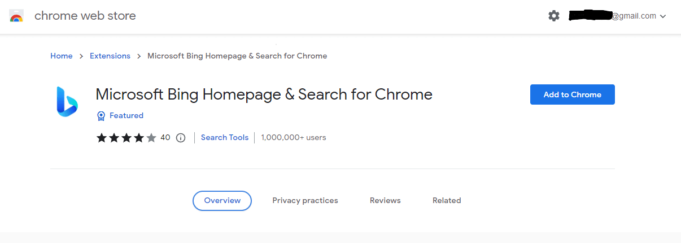Click the chevron after Home breadcrumb
Viewport: 681px width, 243px height.
pyautogui.click(x=81, y=56)
